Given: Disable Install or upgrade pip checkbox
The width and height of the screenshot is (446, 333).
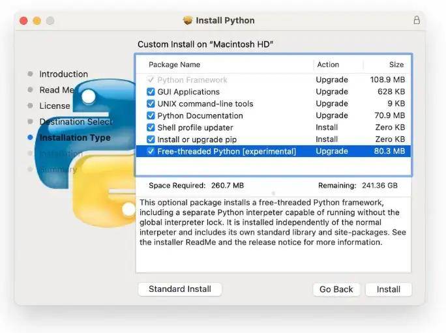Looking at the screenshot, I should (x=151, y=139).
